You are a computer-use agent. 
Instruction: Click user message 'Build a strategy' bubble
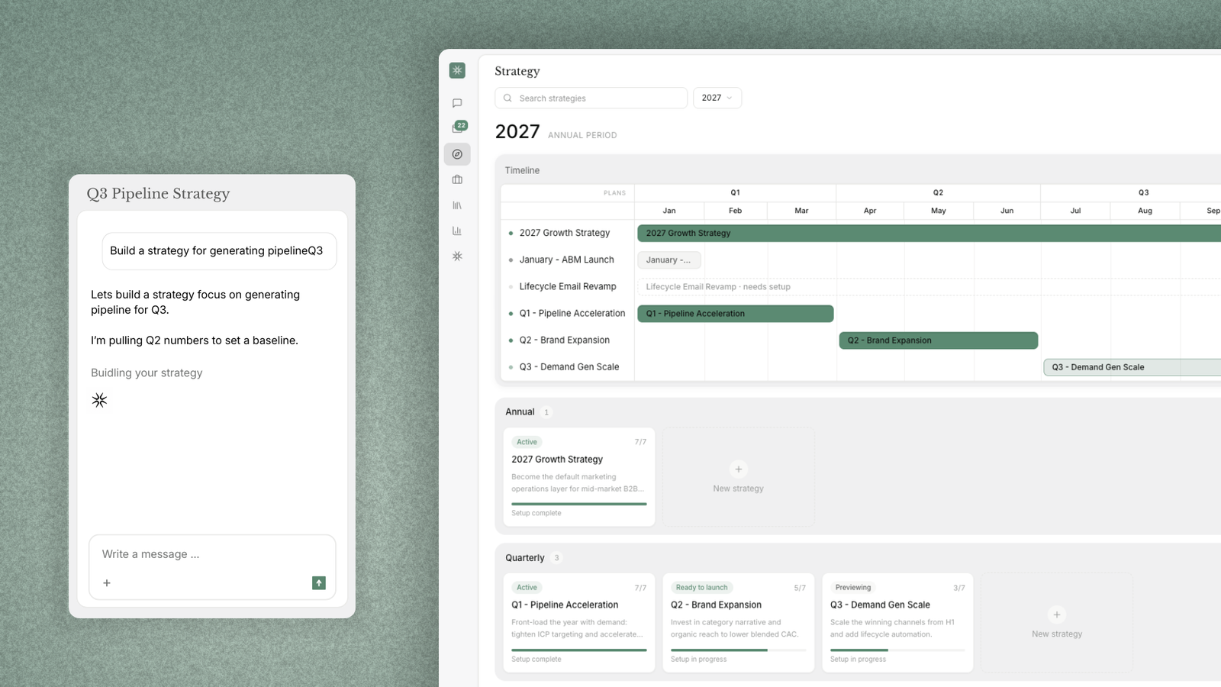click(219, 251)
